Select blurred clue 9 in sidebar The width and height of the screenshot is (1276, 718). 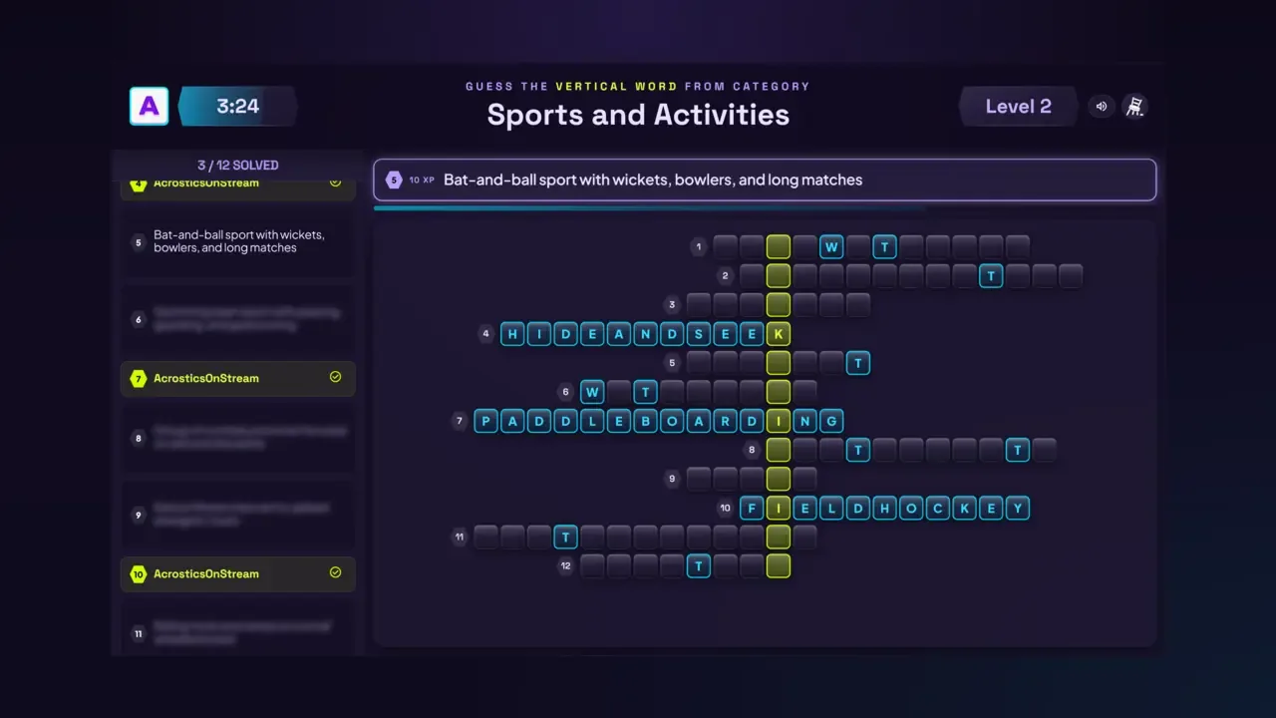coord(238,515)
